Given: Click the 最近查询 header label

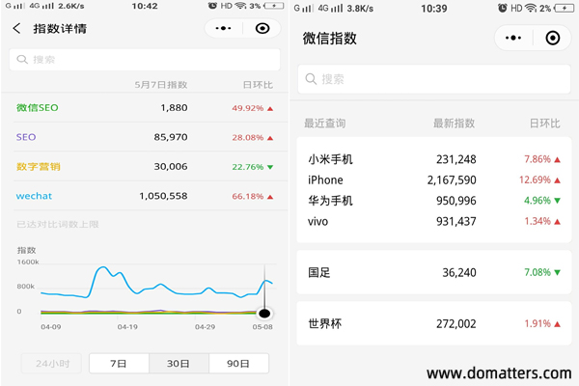Looking at the screenshot, I should click(x=325, y=123).
